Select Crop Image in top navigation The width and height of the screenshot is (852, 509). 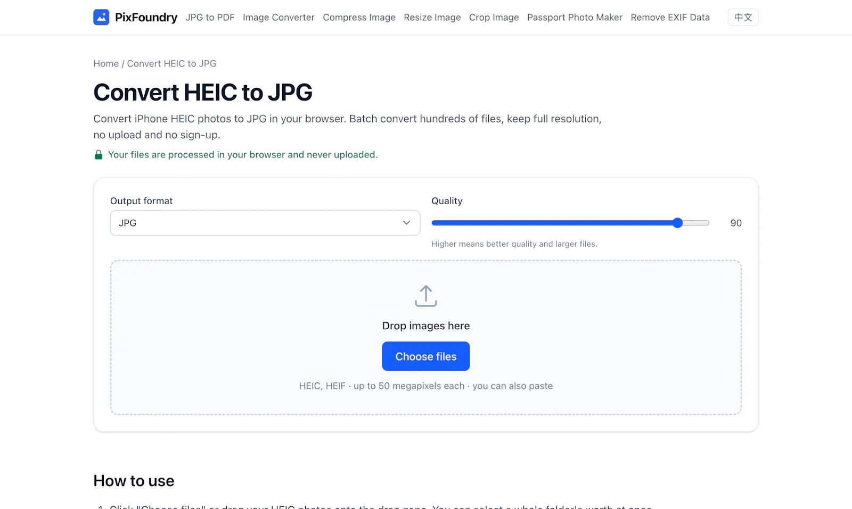point(494,18)
